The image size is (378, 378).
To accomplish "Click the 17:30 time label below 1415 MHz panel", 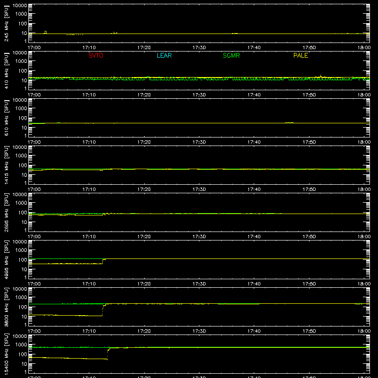I will [199, 189].
